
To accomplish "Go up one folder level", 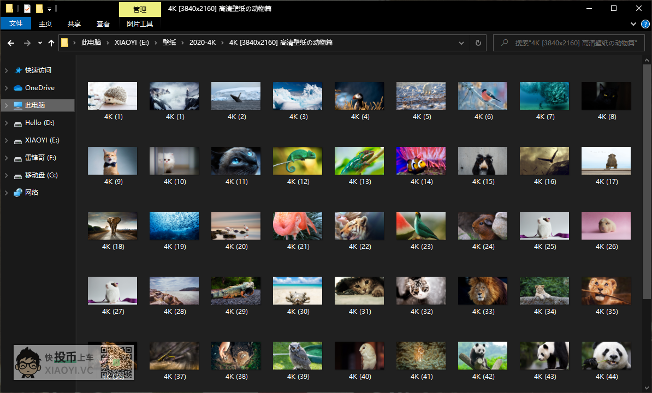I will 51,43.
